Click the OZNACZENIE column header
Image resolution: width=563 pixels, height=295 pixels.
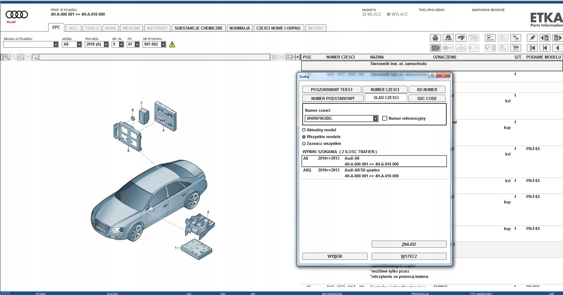click(x=445, y=57)
